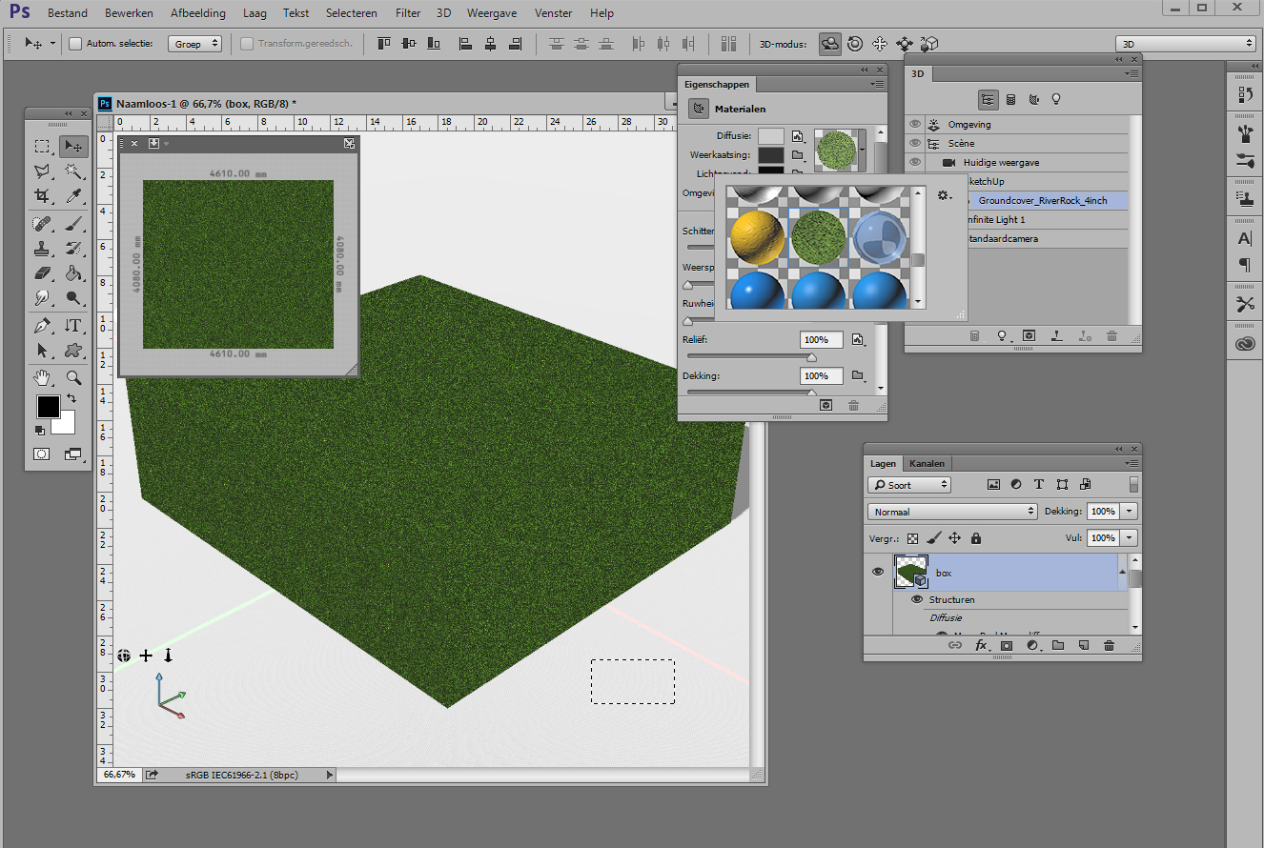Select the yellow sphere material preset

tap(758, 237)
